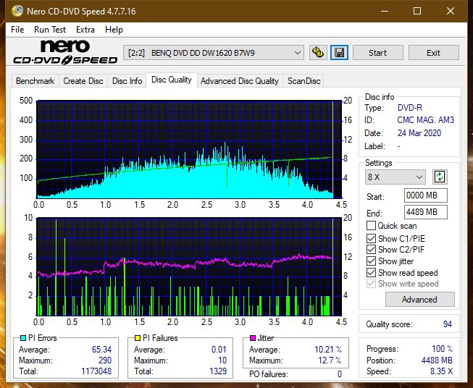Image resolution: width=473 pixels, height=388 pixels.
Task: Switch to the Benchmark tab
Action: point(35,81)
